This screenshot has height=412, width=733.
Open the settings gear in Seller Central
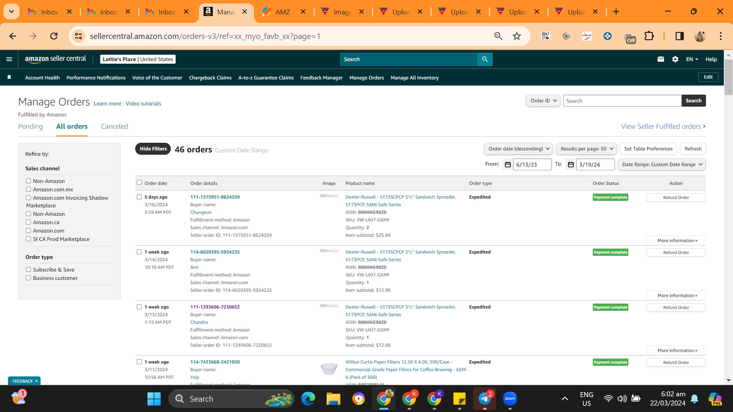point(675,59)
